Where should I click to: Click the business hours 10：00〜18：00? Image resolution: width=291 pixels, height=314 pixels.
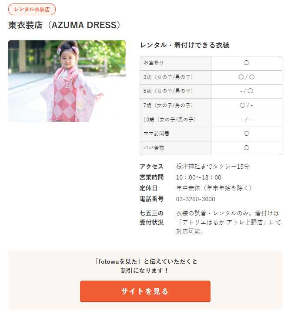[198, 177]
